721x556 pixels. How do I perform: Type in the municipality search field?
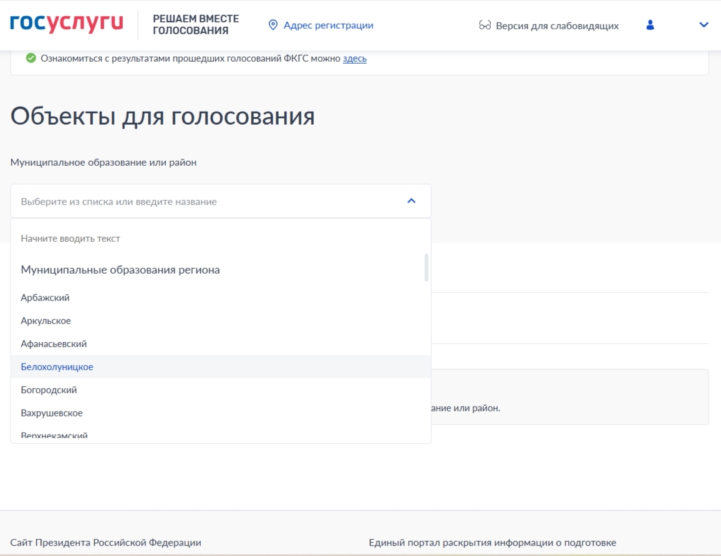[x=206, y=201]
